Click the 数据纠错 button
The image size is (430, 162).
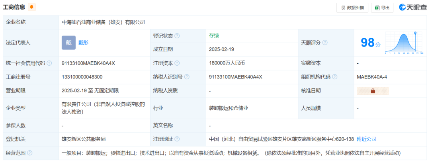tap(352, 8)
